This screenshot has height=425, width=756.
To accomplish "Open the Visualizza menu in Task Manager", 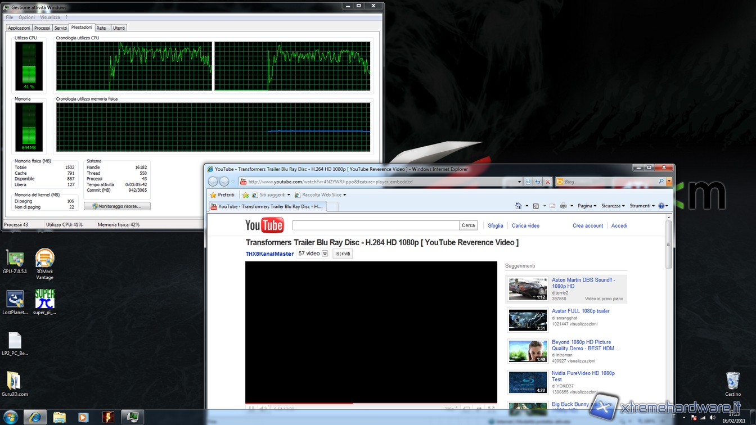I will [x=50, y=17].
